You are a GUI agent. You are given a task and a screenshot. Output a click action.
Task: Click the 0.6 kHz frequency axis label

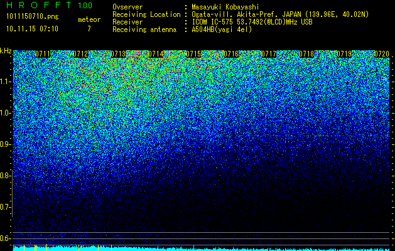[x=6, y=238]
